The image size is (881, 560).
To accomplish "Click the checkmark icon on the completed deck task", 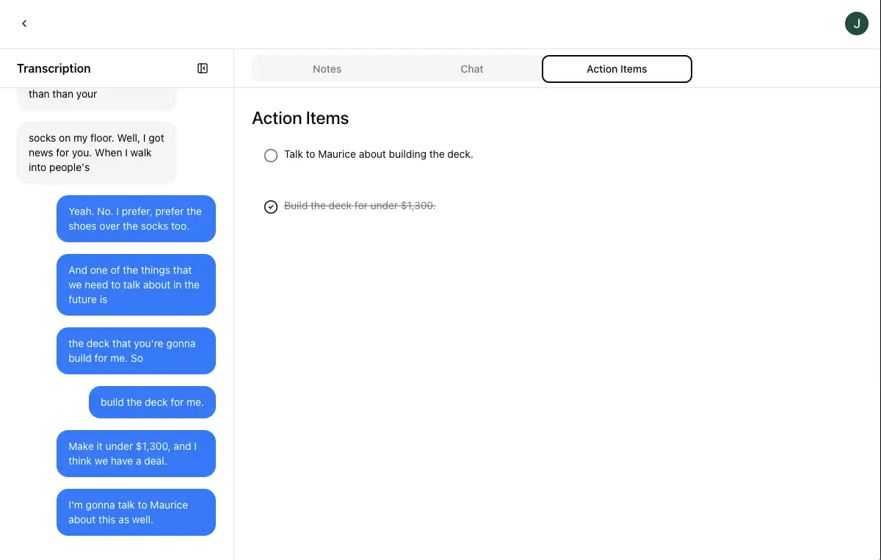I will [x=271, y=206].
